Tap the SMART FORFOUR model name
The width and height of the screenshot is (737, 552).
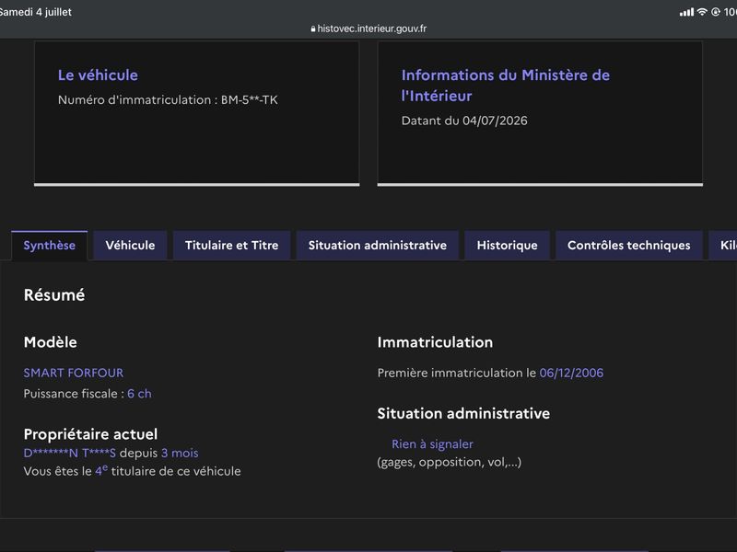(74, 374)
